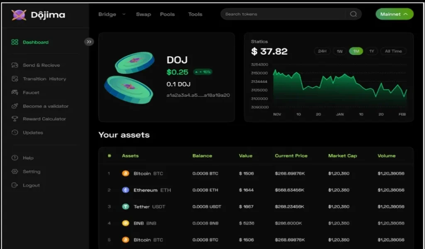Select the 1W chart range
The image size is (425, 249).
(340, 51)
